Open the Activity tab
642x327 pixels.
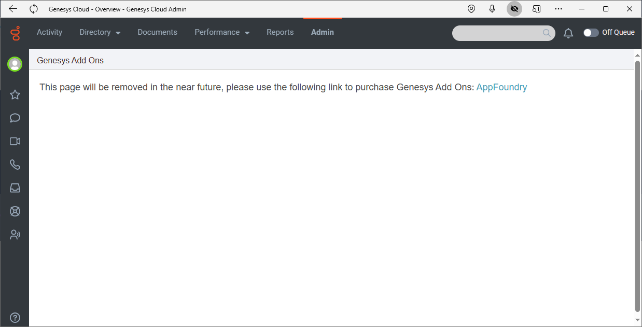[x=49, y=32]
